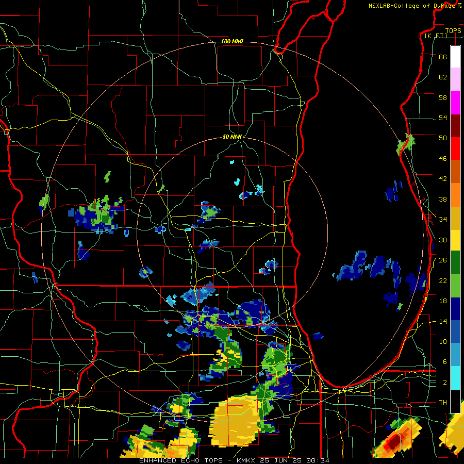Pick the yellow segment of the legend bar
Image resolution: width=464 pixels, height=464 pixels.
tap(455, 240)
